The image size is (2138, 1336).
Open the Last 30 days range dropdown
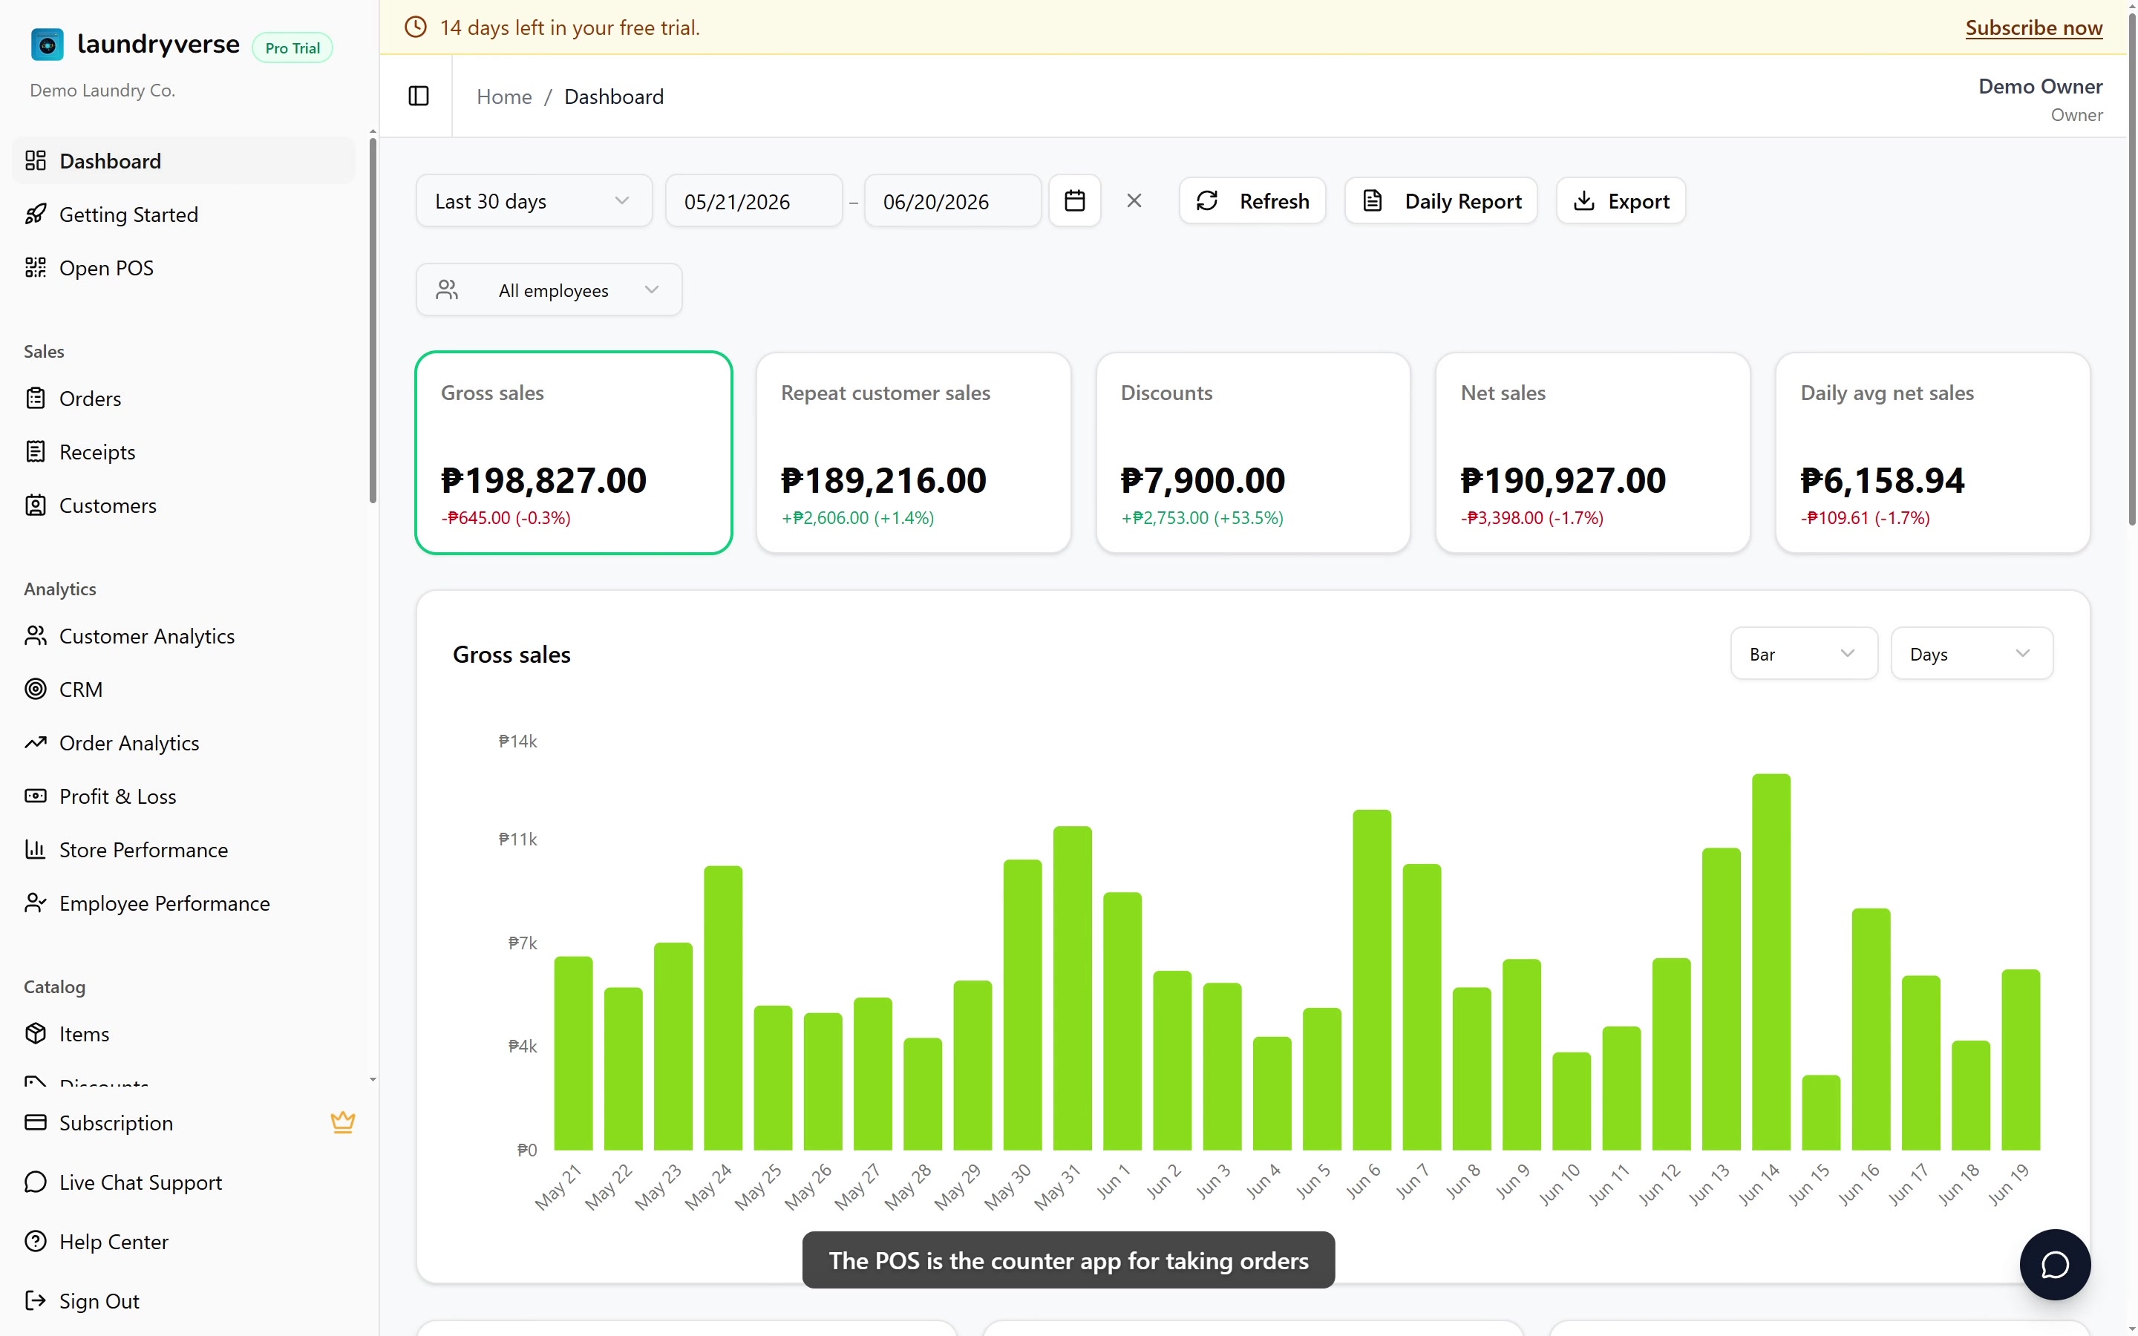534,200
